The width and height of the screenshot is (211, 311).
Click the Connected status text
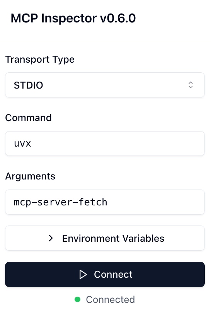tap(111, 299)
